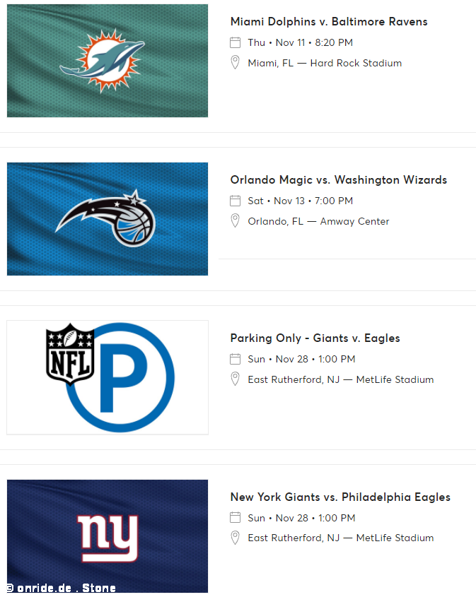
Task: Click Sat Nov 13 7:00 PM date text
Action: (x=301, y=201)
